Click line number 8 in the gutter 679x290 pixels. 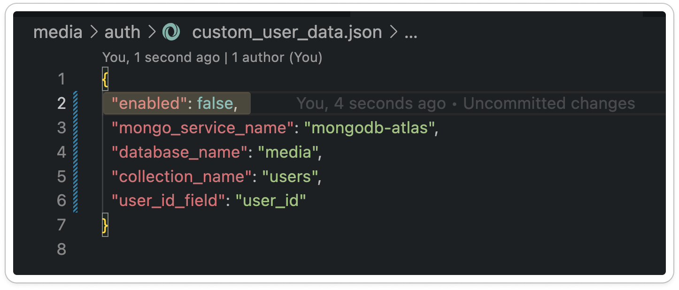point(62,250)
